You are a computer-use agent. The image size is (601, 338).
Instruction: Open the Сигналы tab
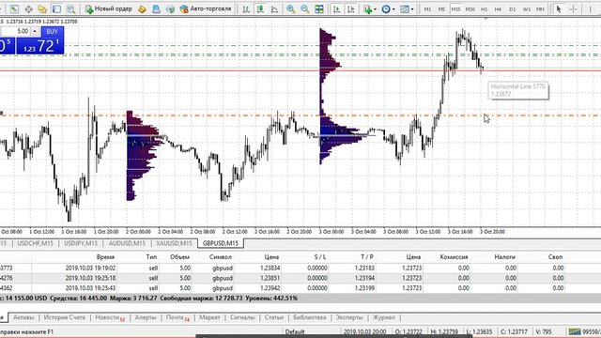(x=242, y=317)
